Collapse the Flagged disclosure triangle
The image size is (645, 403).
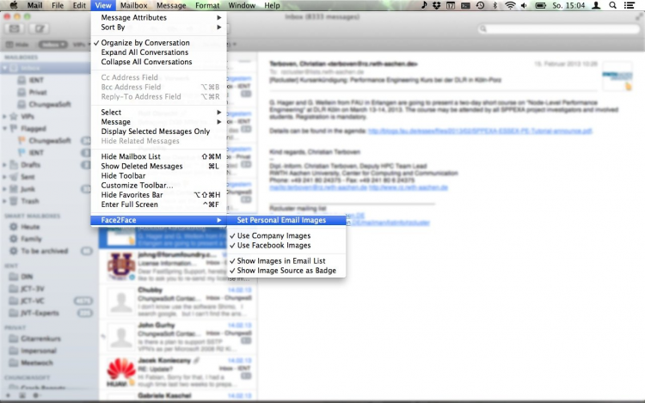point(5,129)
